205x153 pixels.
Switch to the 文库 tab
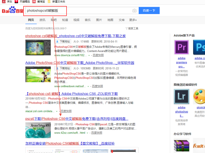click(x=122, y=20)
